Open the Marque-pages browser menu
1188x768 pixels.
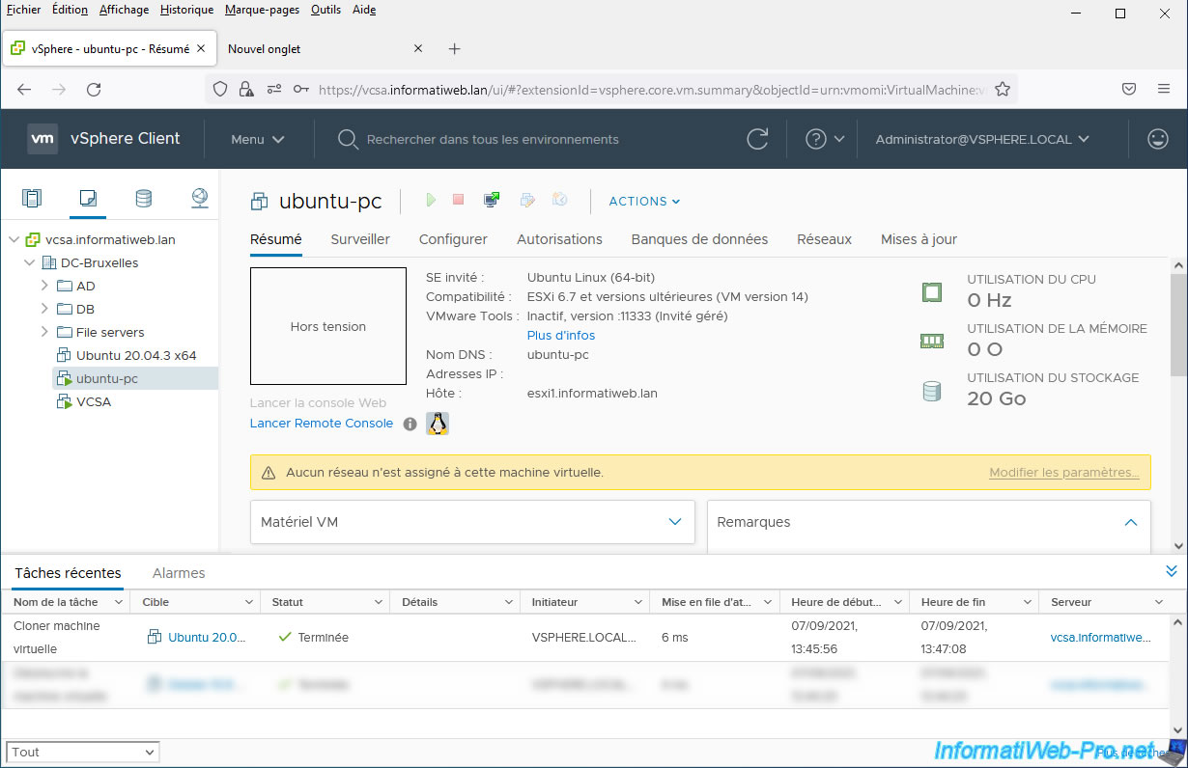[263, 10]
